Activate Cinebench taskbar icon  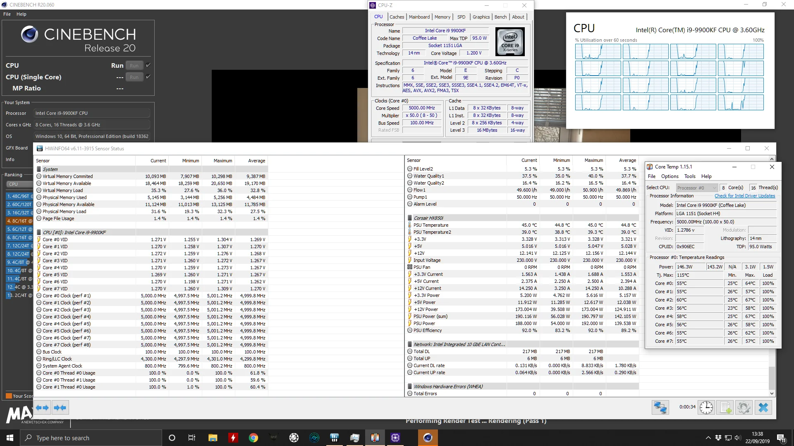(x=428, y=438)
